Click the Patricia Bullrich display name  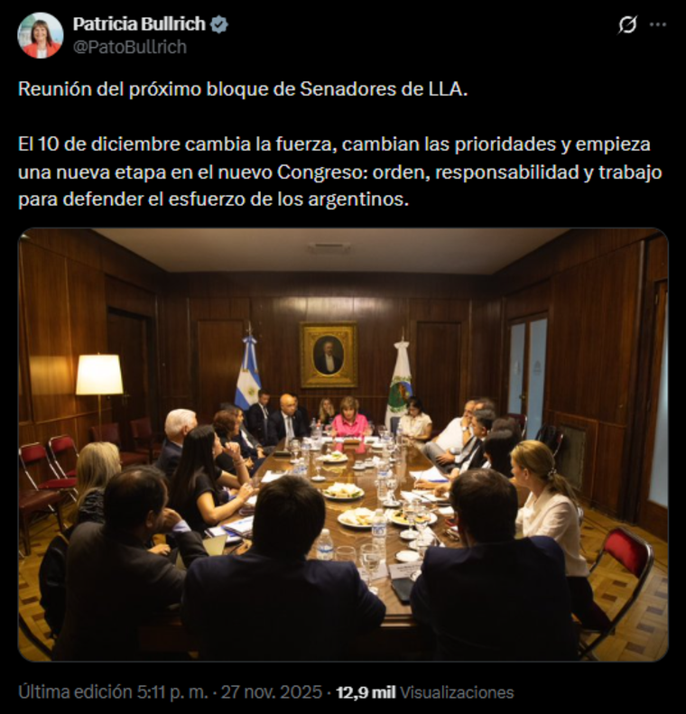pyautogui.click(x=139, y=24)
